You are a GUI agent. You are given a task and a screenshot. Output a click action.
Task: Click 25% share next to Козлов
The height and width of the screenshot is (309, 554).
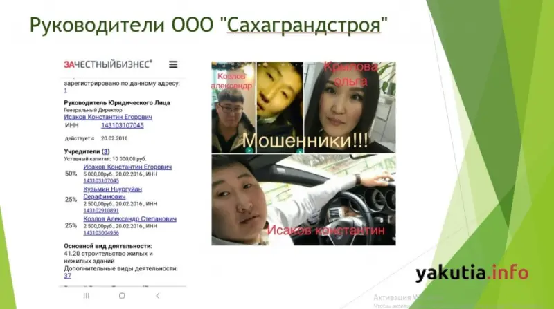71,225
